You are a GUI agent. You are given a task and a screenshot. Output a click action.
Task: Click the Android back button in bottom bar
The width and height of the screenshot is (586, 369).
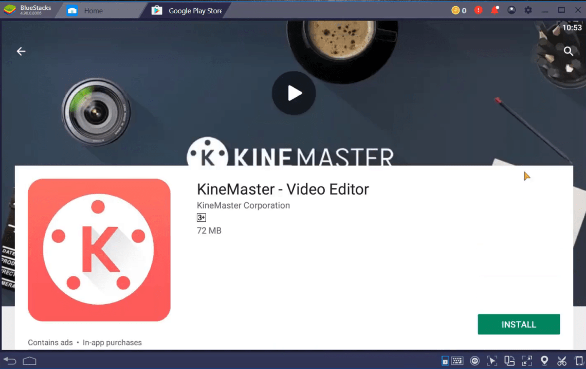pyautogui.click(x=10, y=361)
